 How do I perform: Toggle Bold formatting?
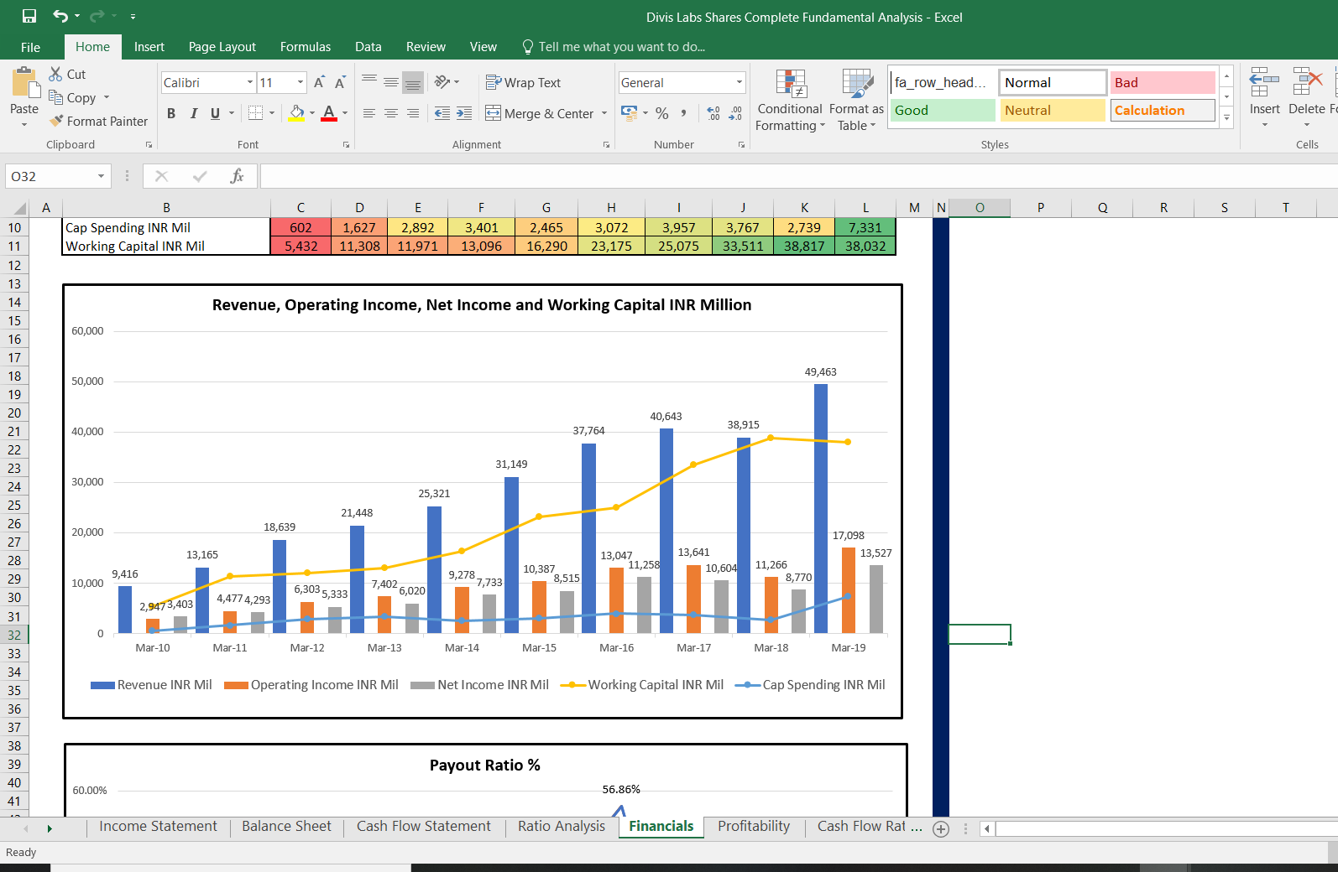point(171,113)
